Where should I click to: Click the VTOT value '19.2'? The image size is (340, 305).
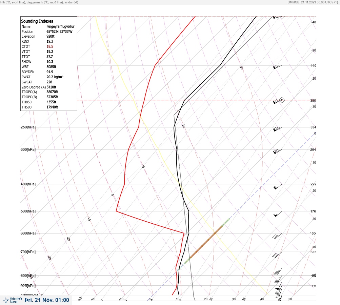pyautogui.click(x=49, y=52)
